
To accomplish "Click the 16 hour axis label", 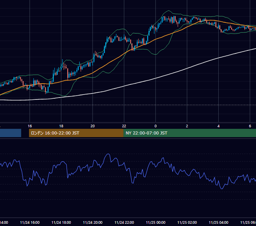I will click(30, 126).
